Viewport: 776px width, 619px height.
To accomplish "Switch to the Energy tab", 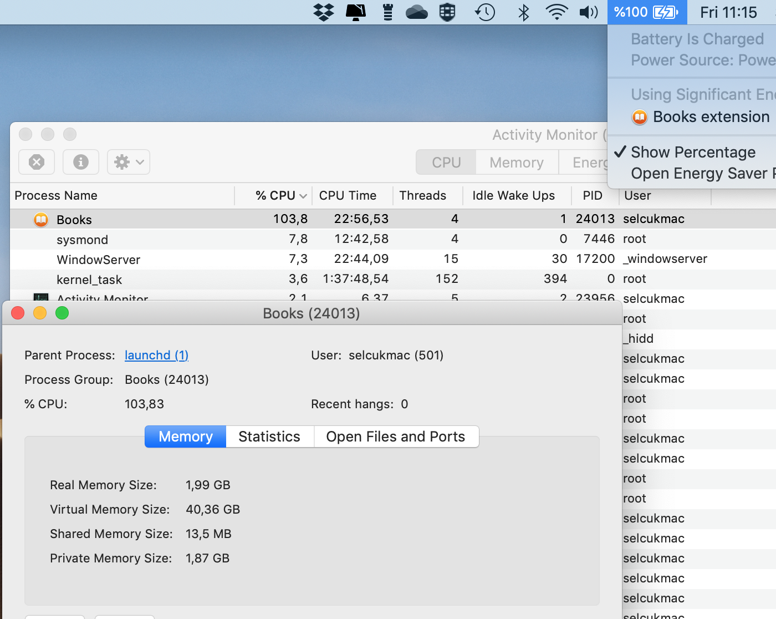I will point(583,163).
